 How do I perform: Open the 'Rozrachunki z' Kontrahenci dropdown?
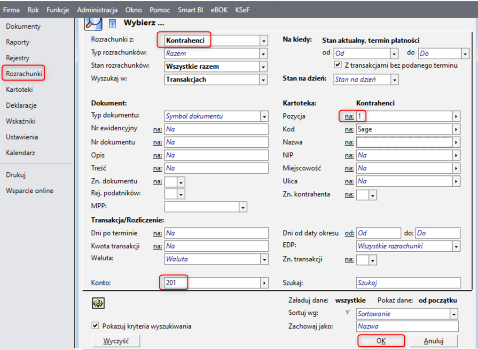coord(264,40)
